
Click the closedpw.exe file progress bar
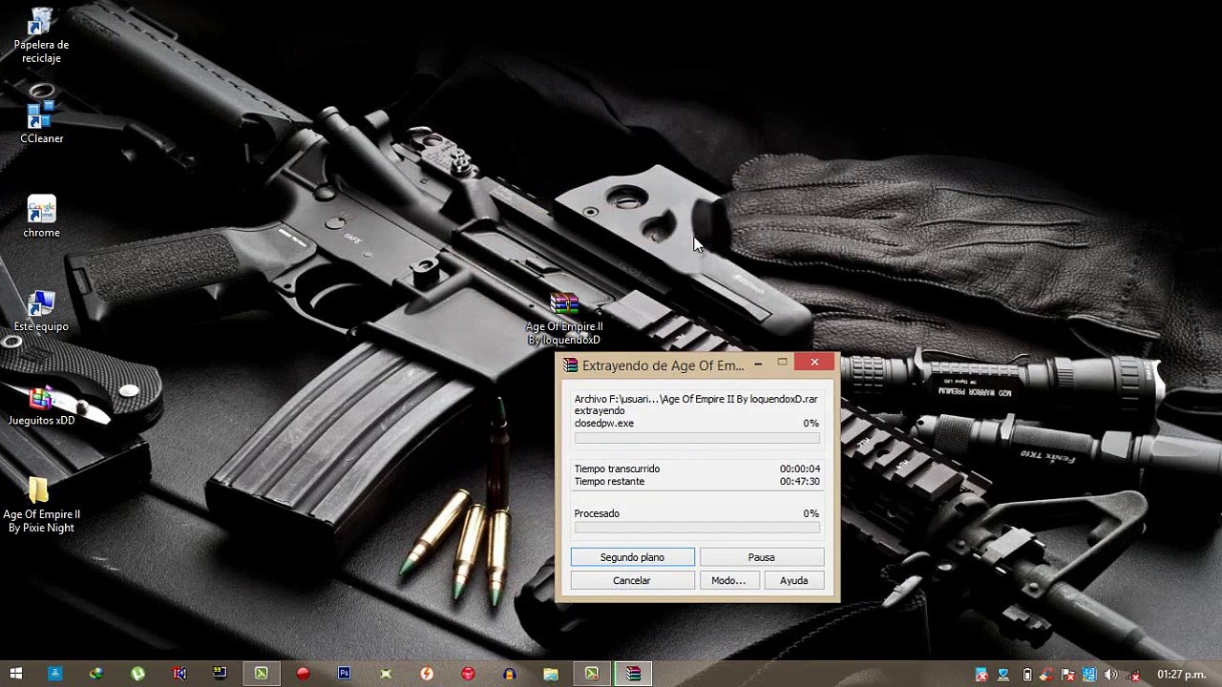tap(697, 438)
